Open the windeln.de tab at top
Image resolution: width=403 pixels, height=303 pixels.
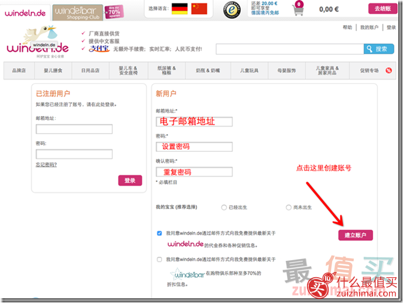point(25,13)
